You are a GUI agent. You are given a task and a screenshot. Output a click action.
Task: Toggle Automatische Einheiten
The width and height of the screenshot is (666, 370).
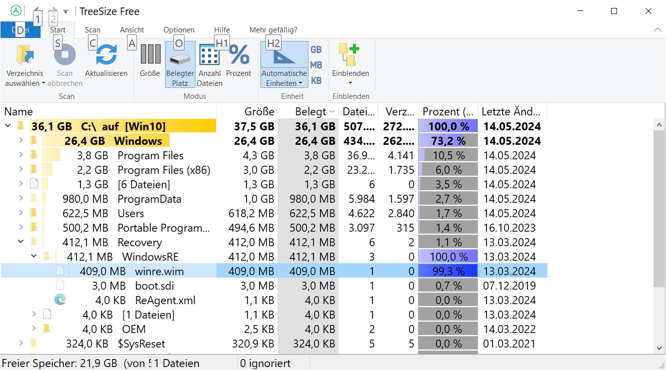click(x=284, y=64)
